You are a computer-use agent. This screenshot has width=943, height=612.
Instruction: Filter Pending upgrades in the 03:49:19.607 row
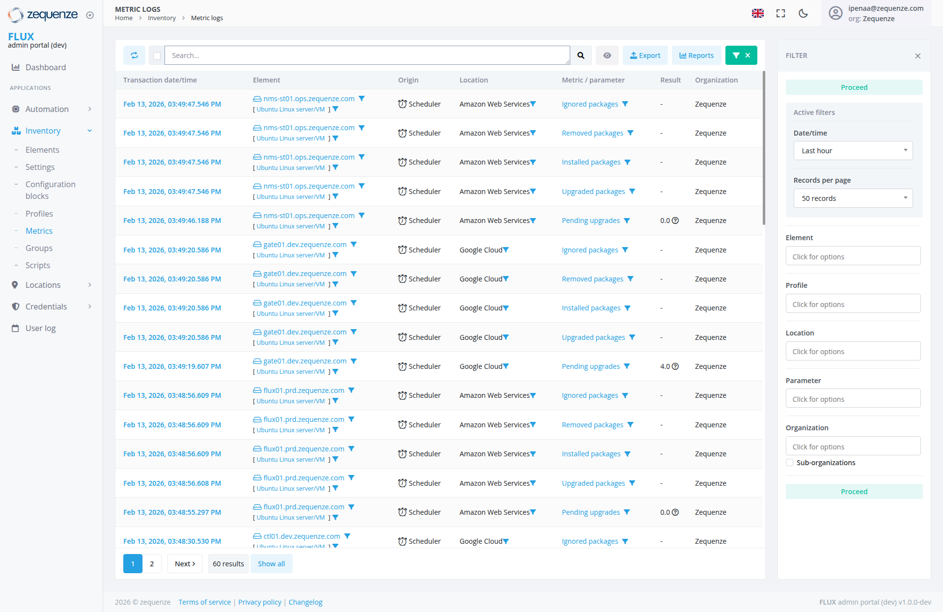627,366
